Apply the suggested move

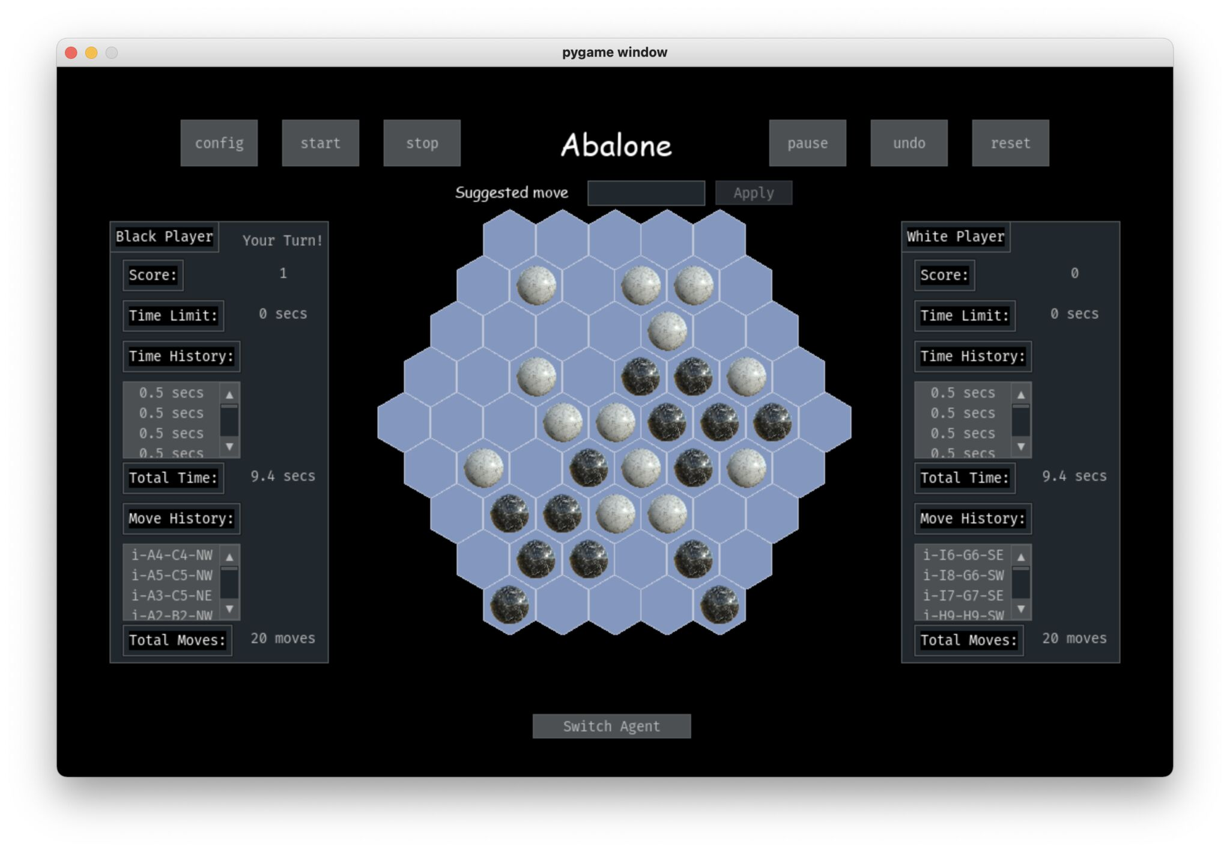pos(753,193)
